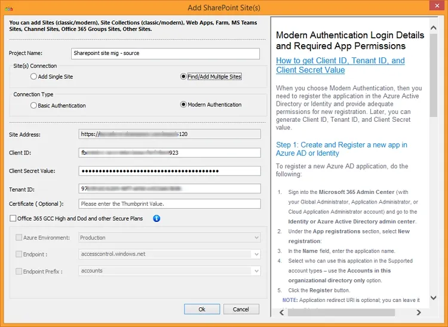Viewport: 448px width, 327px height.
Task: Click the help panel vertical scrollbar
Action: click(433, 90)
